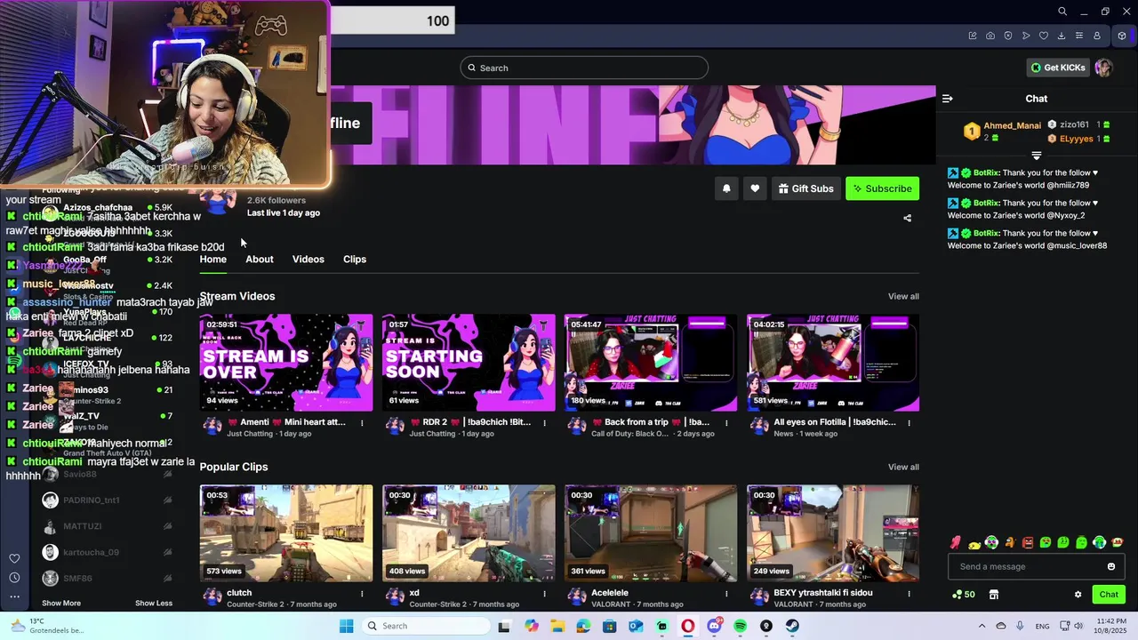View all Popular Clips
The width and height of the screenshot is (1138, 640).
[903, 467]
